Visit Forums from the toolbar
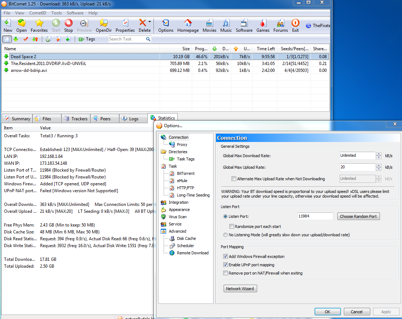This screenshot has width=402, height=319. click(x=281, y=26)
